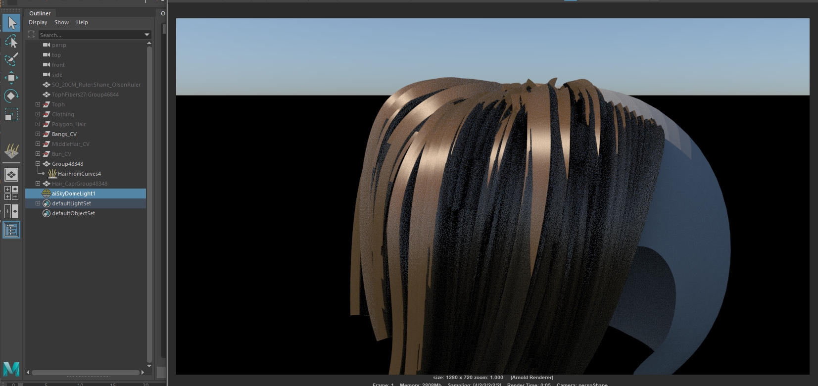Viewport: 818px width, 386px height.
Task: Switch to single pane layout icon
Action: pos(11,175)
